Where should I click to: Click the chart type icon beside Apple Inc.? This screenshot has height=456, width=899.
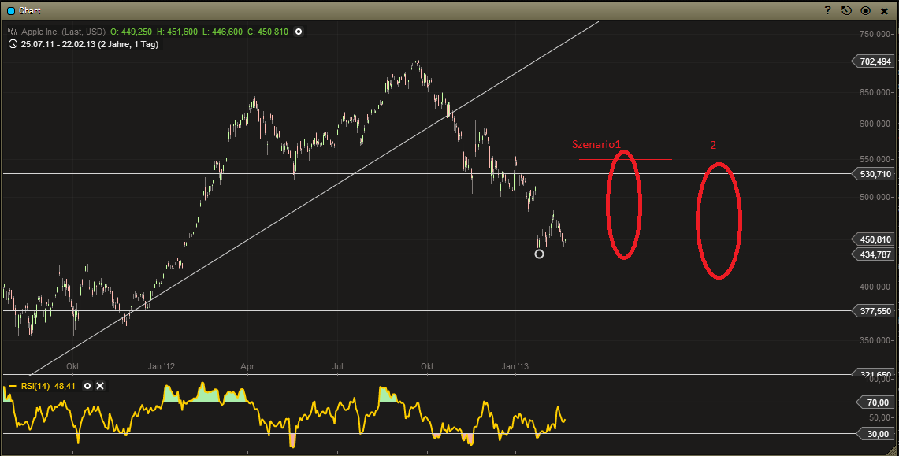pyautogui.click(x=13, y=32)
